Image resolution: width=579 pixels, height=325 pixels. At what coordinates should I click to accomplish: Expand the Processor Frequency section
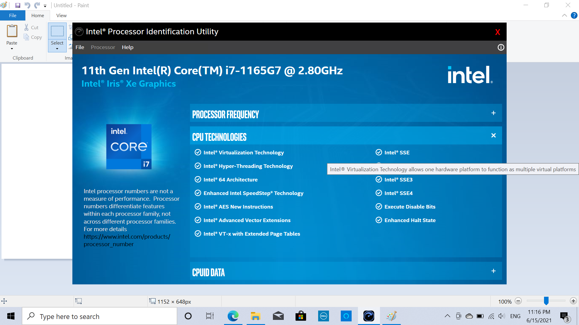tap(493, 113)
